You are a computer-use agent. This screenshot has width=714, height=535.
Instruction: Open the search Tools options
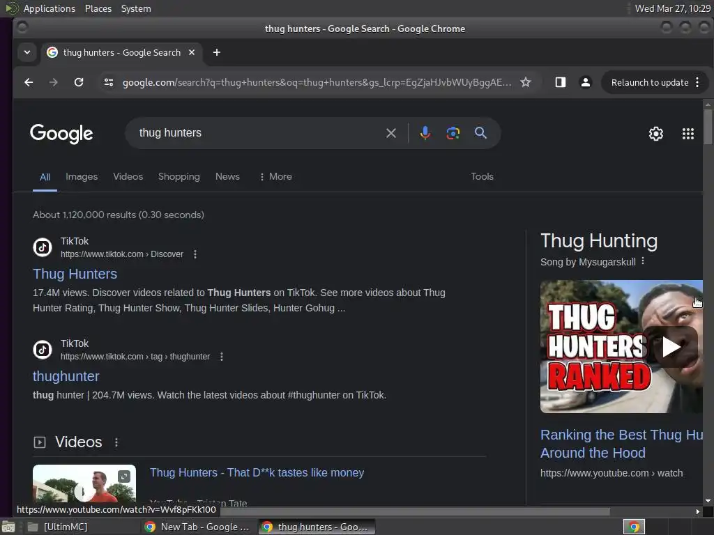coord(483,176)
